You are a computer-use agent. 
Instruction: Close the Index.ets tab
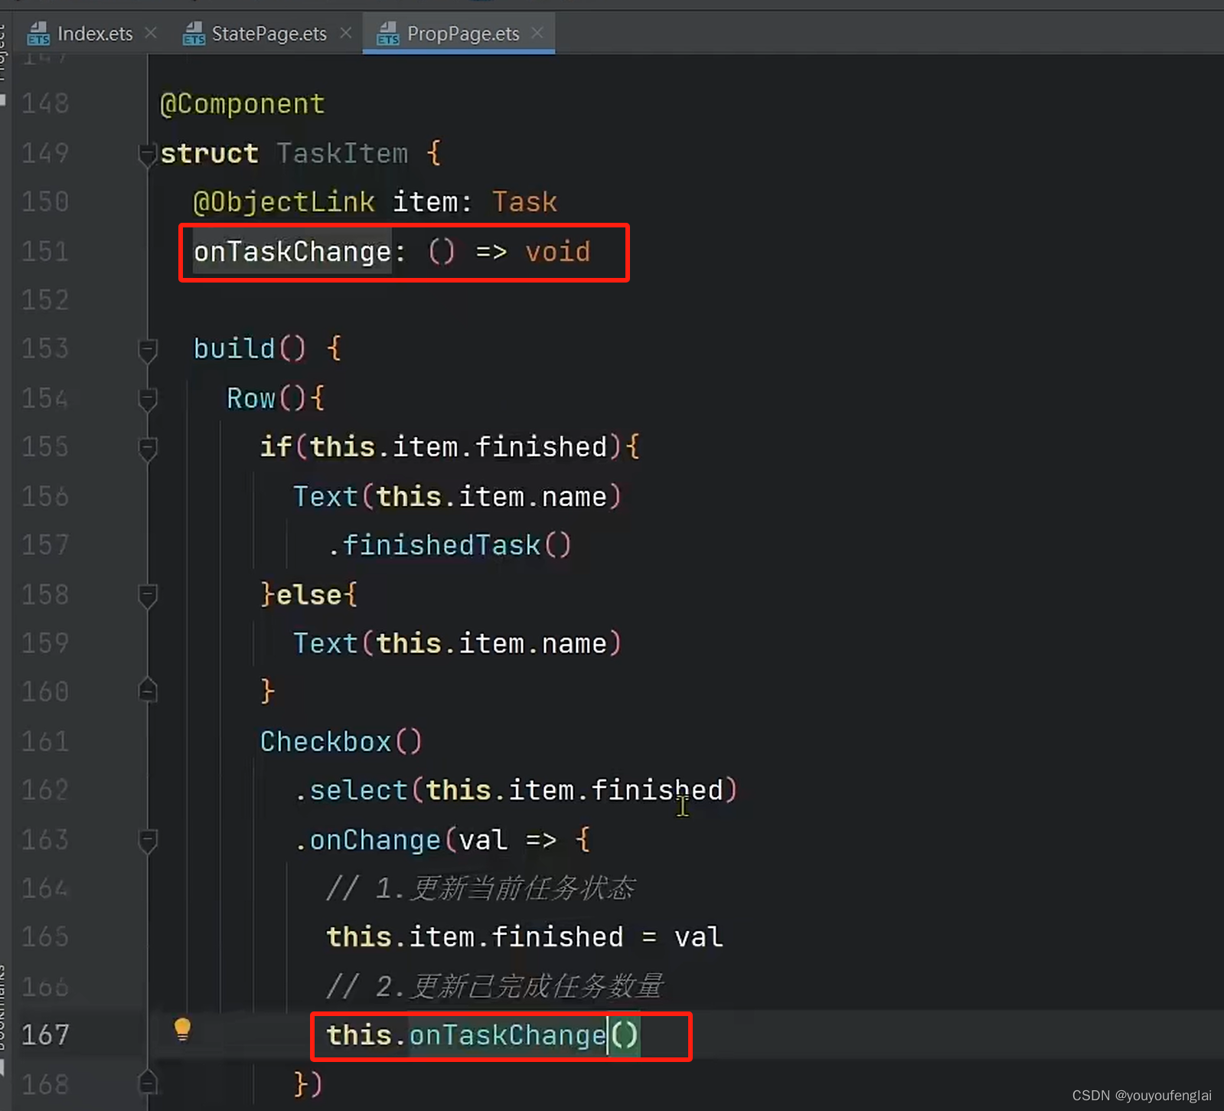pyautogui.click(x=151, y=33)
